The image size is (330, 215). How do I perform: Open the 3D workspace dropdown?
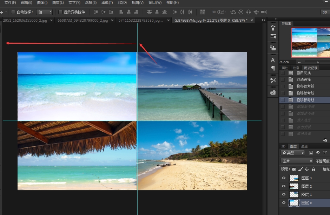pos(325,12)
